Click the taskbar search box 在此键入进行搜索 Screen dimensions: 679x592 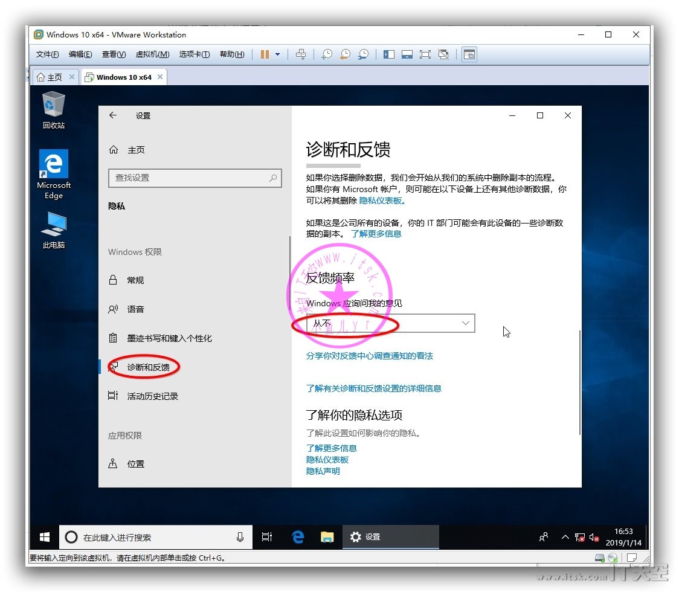[155, 538]
